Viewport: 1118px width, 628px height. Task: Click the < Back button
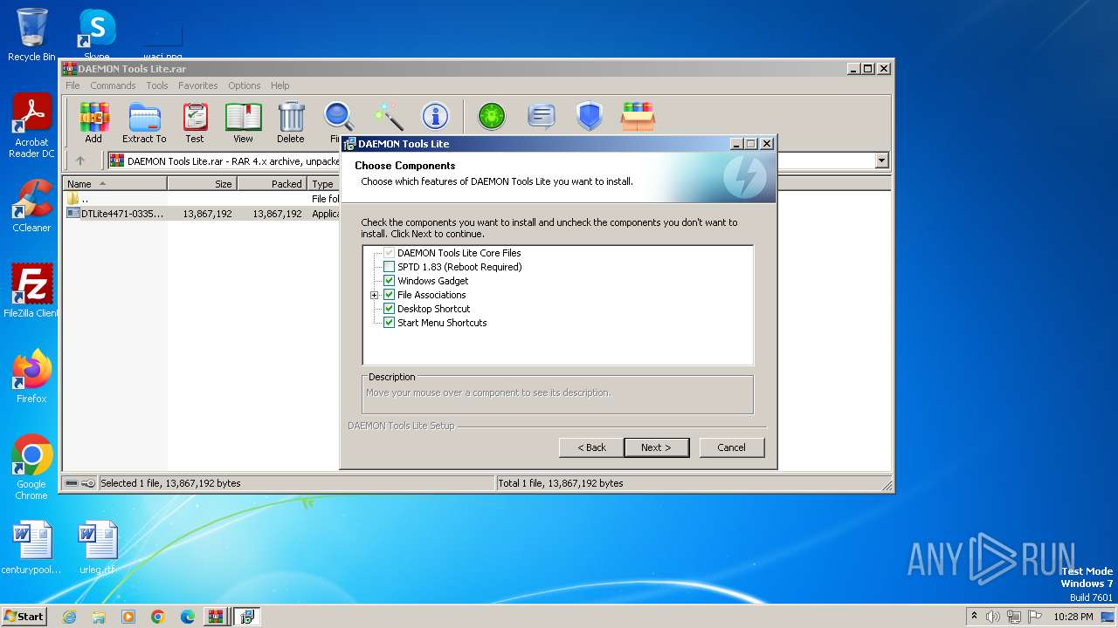click(591, 447)
